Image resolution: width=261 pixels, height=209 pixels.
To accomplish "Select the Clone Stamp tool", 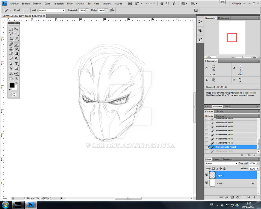I will (x=11, y=49).
